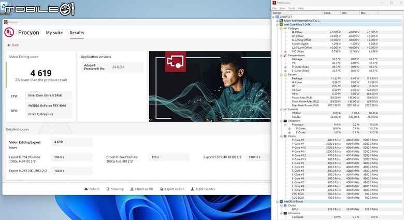Image resolution: width=404 pixels, height=220 pixels.
Task: Click the Temperatures thermometer icon
Action: point(285,55)
